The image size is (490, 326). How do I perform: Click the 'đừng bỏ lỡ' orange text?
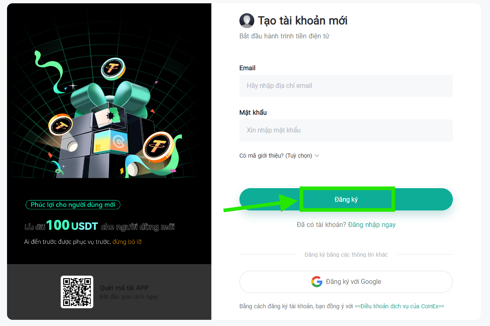click(127, 242)
